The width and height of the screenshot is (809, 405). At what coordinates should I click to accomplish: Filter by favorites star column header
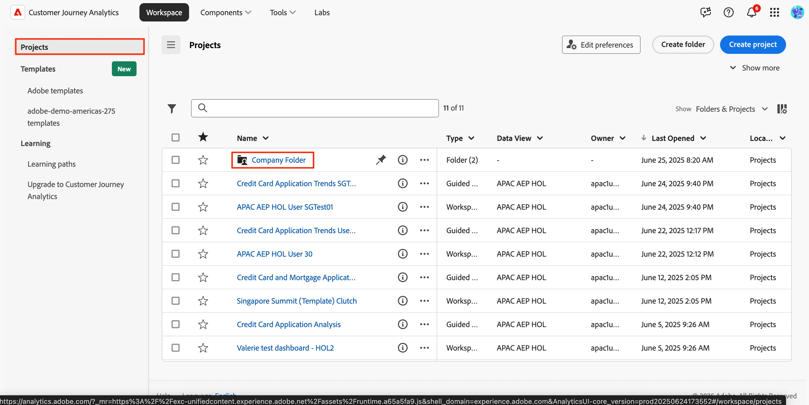pos(203,137)
